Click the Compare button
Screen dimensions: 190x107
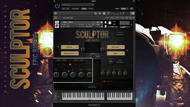tap(75, 9)
